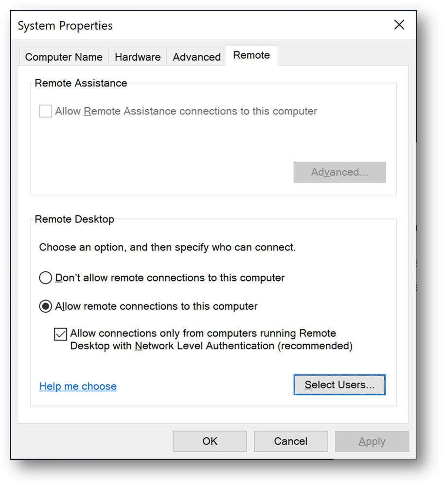Click the 'Choose an option' instruction text
The width and height of the screenshot is (442, 485).
click(x=167, y=248)
